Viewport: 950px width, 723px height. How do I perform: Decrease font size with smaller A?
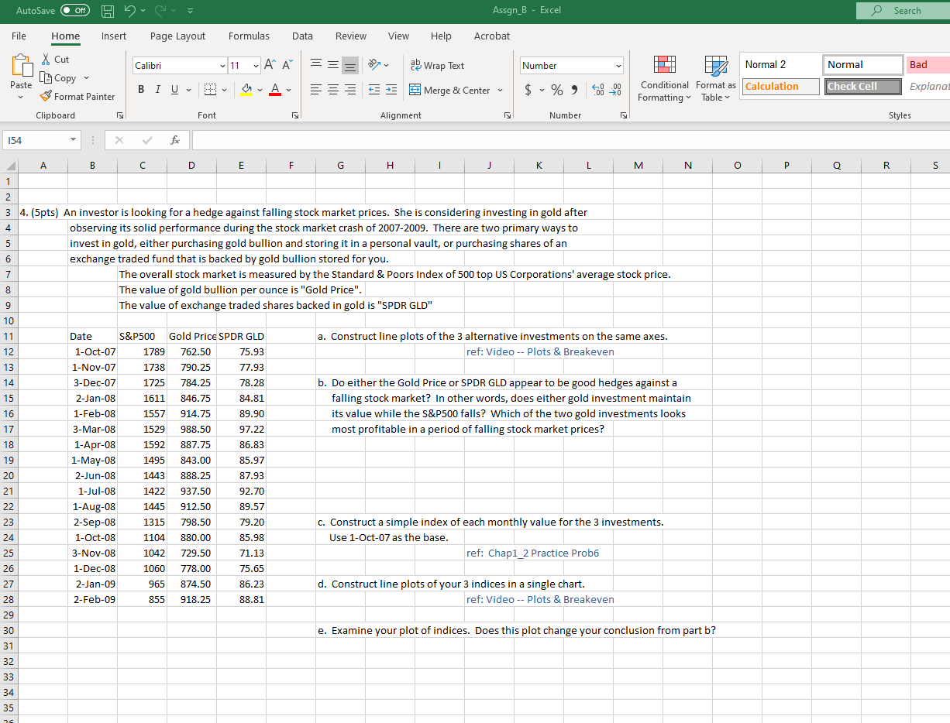coord(287,66)
